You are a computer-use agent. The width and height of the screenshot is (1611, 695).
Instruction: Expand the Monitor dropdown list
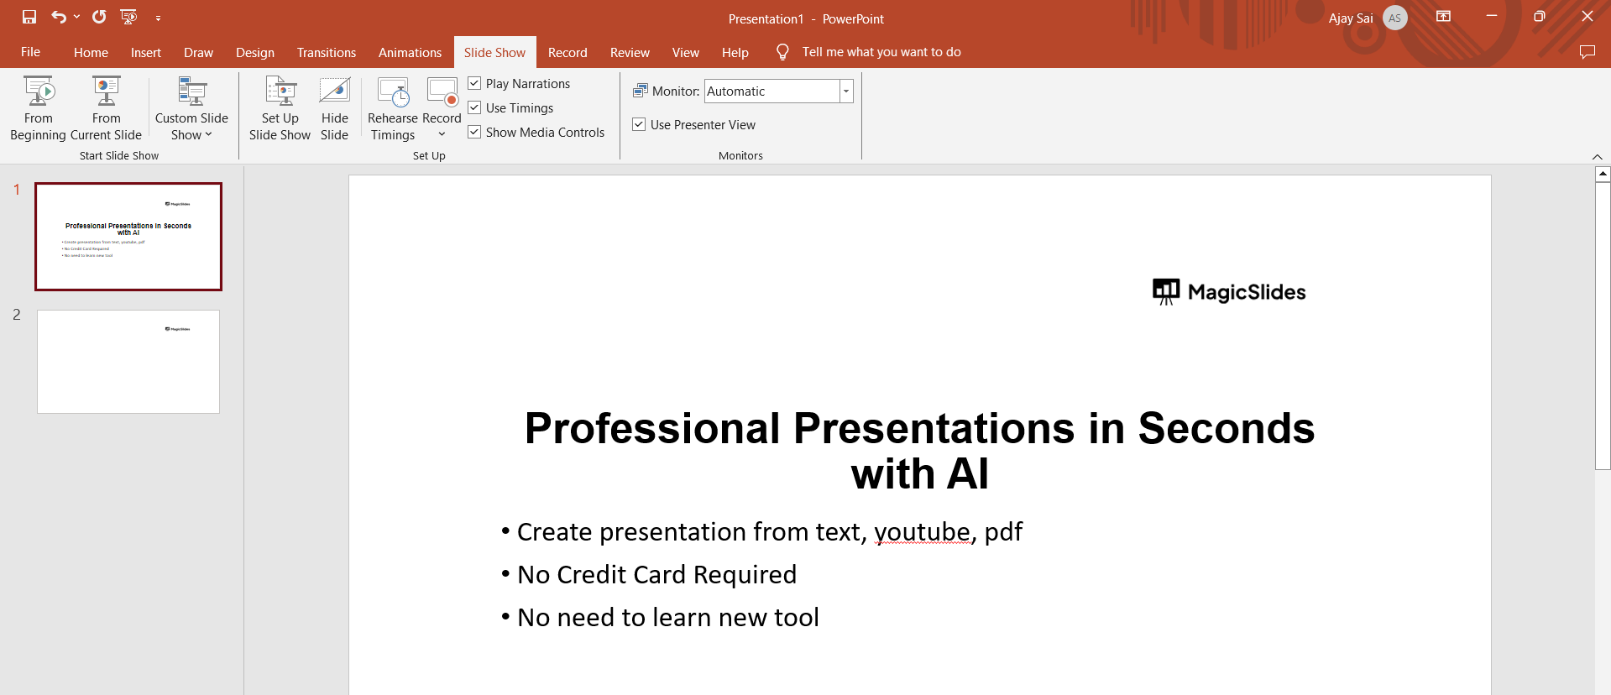[x=846, y=91]
